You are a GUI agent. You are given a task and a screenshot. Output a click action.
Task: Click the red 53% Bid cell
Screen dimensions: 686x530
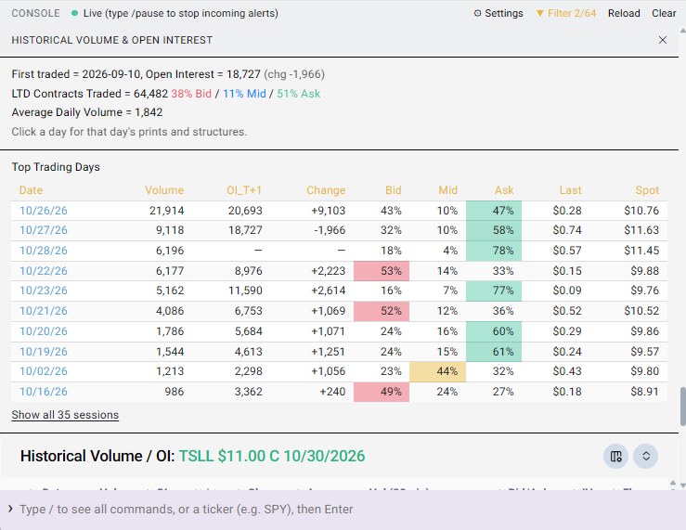(382, 271)
